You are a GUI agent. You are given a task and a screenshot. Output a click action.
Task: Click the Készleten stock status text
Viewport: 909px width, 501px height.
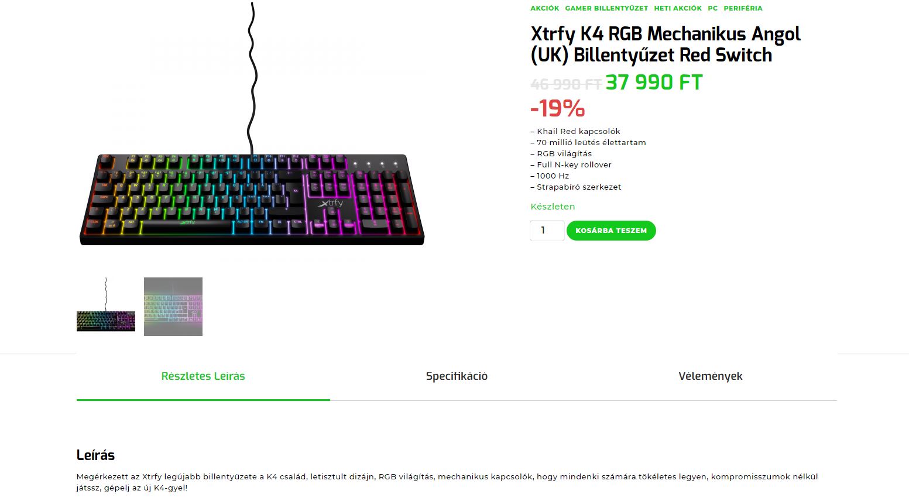(x=553, y=207)
